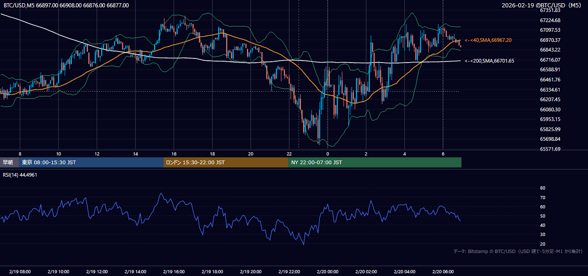Click the RSI(14) 44.4961 indicator label
Screen dimensions: 588x276
click(20, 175)
